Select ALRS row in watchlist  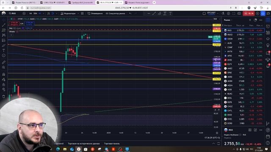tap(243, 43)
